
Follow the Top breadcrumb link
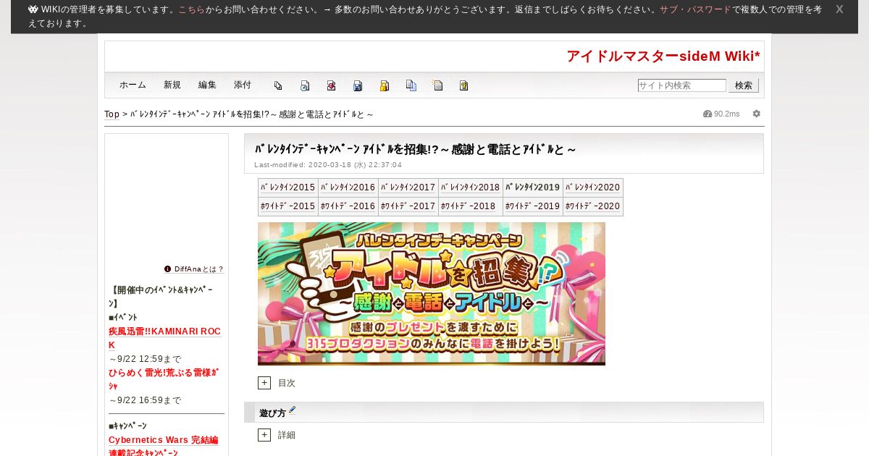[112, 114]
